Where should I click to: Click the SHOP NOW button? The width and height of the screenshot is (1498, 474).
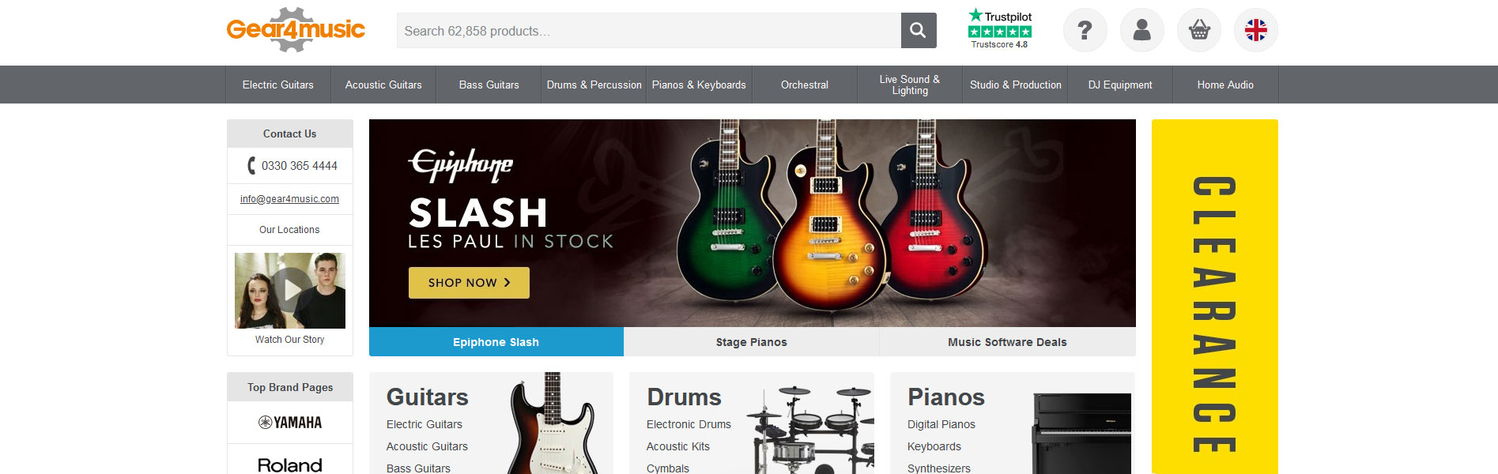[x=469, y=283]
